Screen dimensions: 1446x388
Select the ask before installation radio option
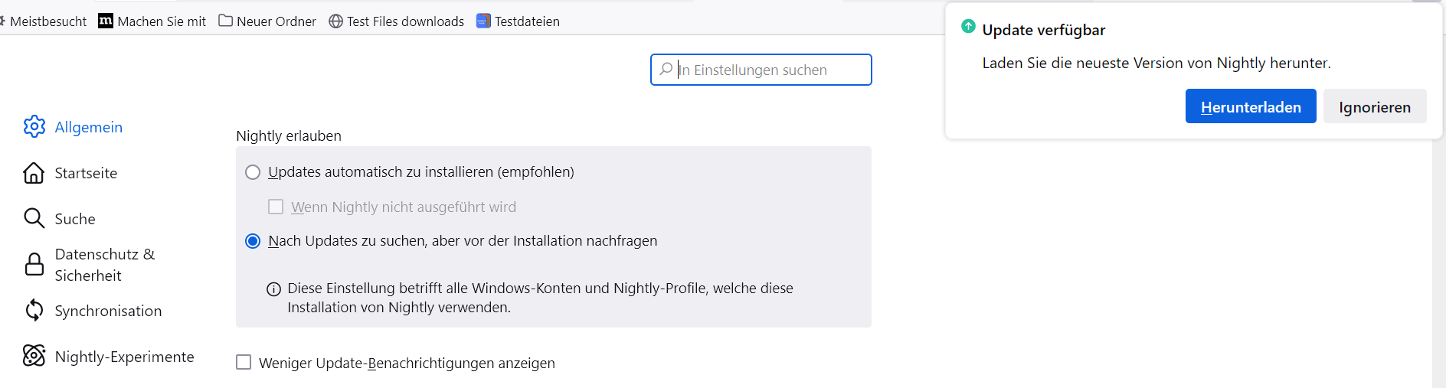point(253,241)
